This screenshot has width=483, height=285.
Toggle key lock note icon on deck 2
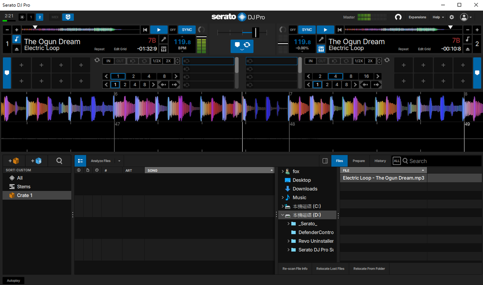(x=467, y=40)
